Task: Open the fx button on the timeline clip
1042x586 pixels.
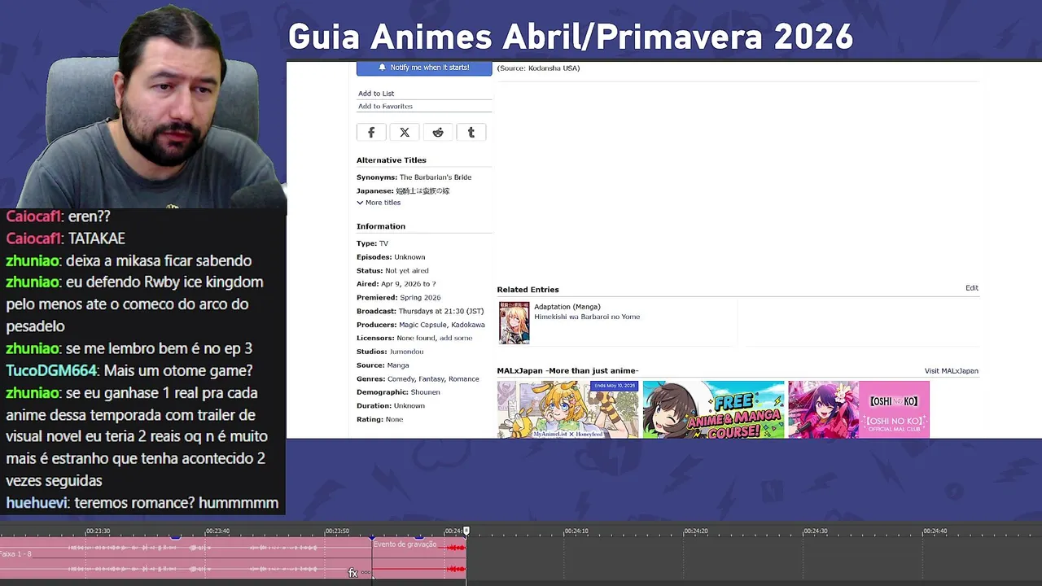Action: 352,573
